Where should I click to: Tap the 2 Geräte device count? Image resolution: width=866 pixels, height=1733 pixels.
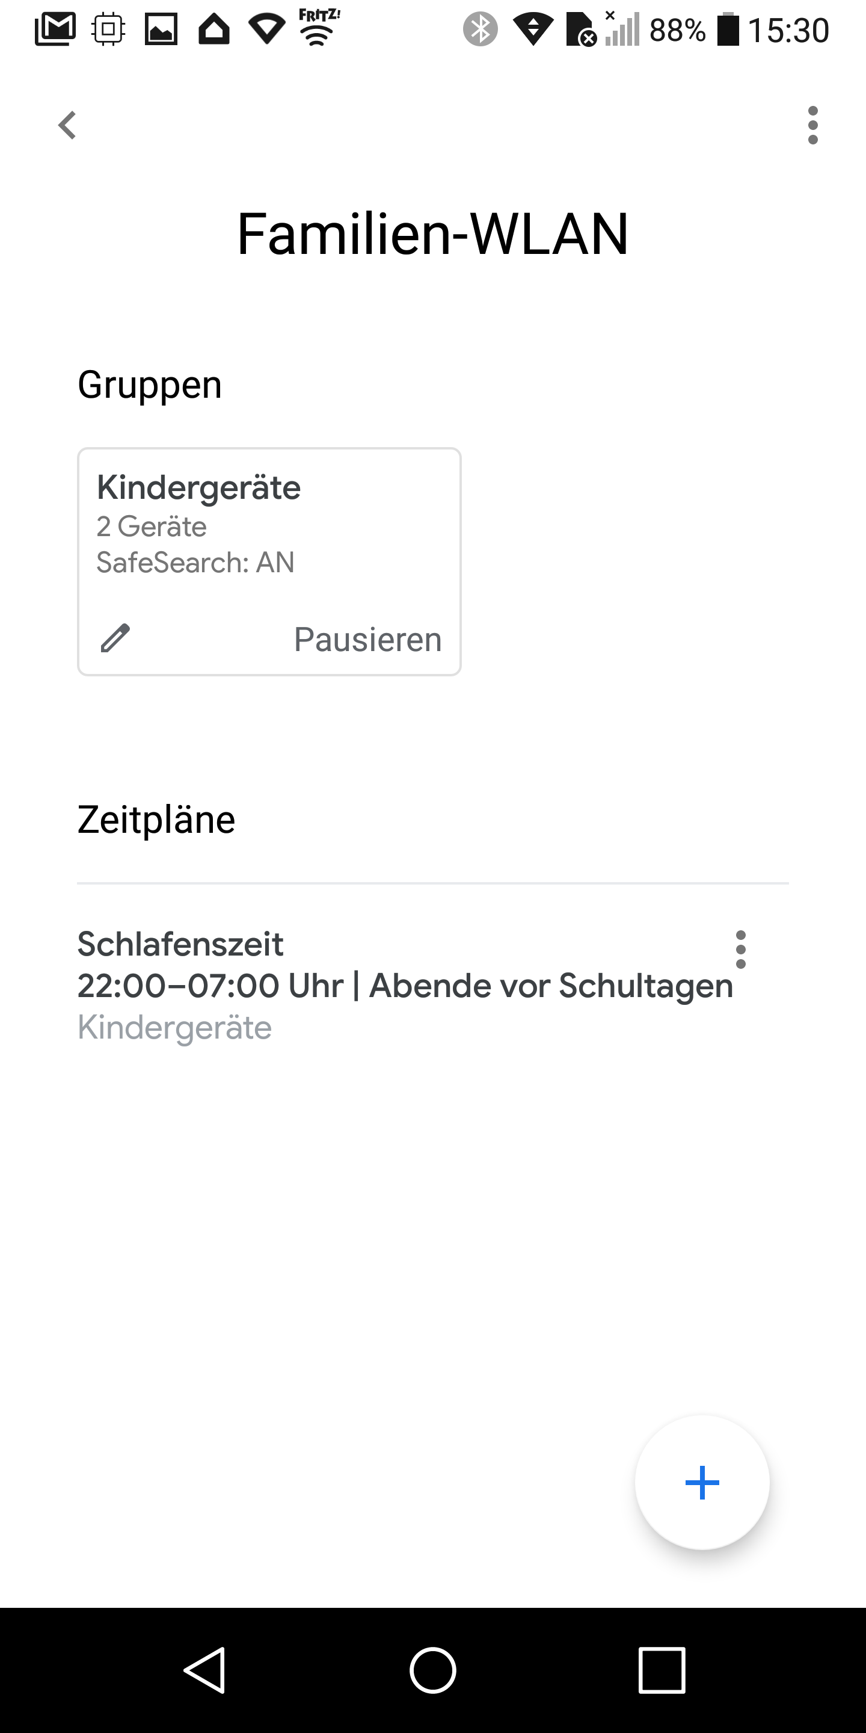(152, 526)
